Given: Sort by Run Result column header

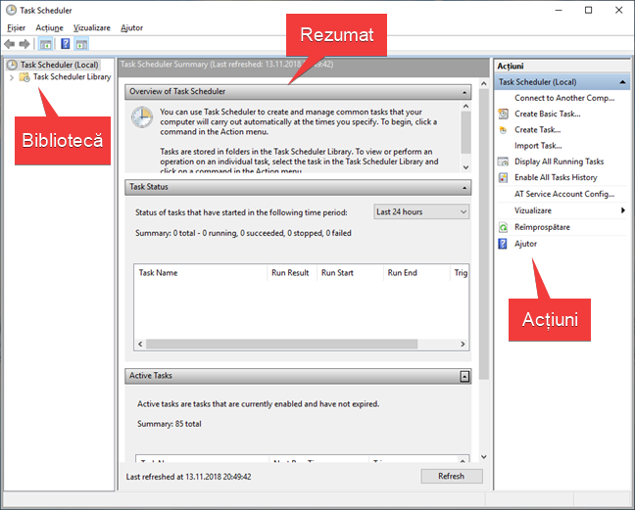Looking at the screenshot, I should pyautogui.click(x=292, y=273).
